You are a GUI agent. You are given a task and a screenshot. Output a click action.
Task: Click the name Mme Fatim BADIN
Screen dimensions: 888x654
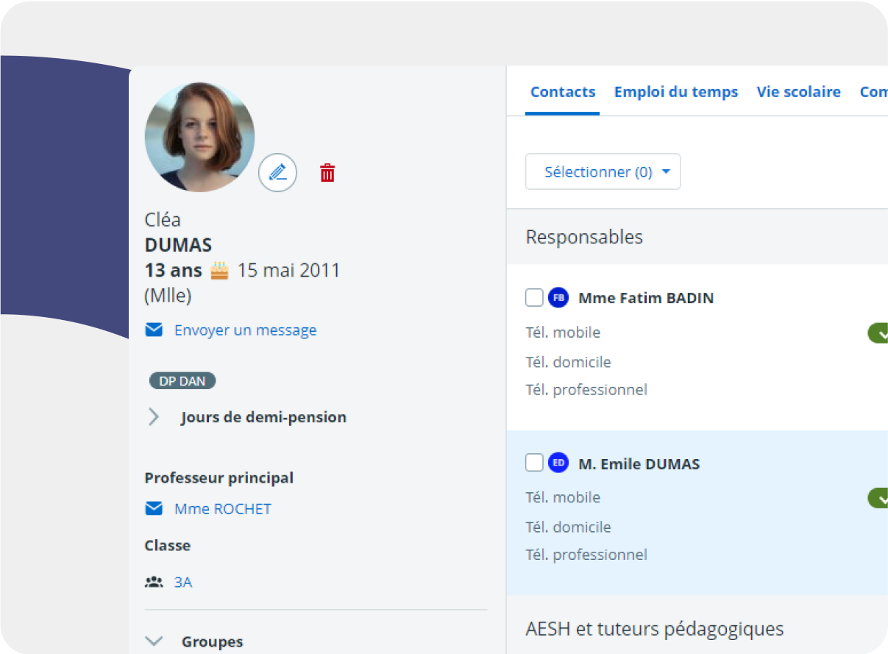(x=646, y=298)
